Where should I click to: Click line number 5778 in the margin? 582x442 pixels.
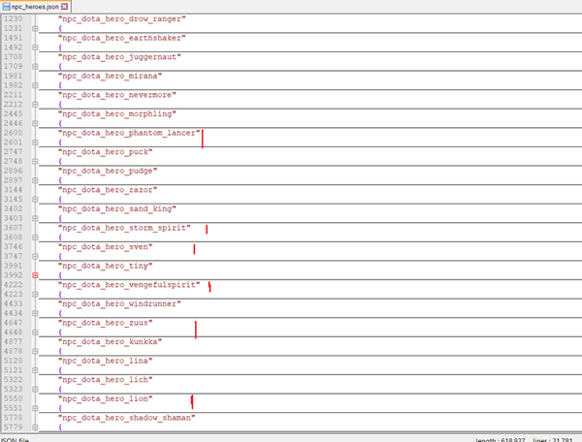click(13, 418)
